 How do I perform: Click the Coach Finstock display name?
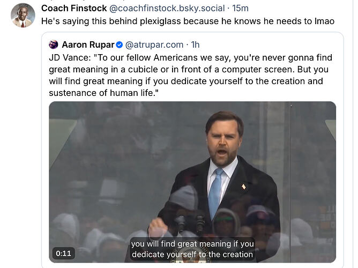coord(74,8)
